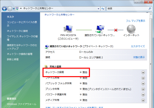Image resolution: width=154 pixels, height=108 pixels.
Task: Click the Forward navigation round button
Action: click(x=10, y=9)
